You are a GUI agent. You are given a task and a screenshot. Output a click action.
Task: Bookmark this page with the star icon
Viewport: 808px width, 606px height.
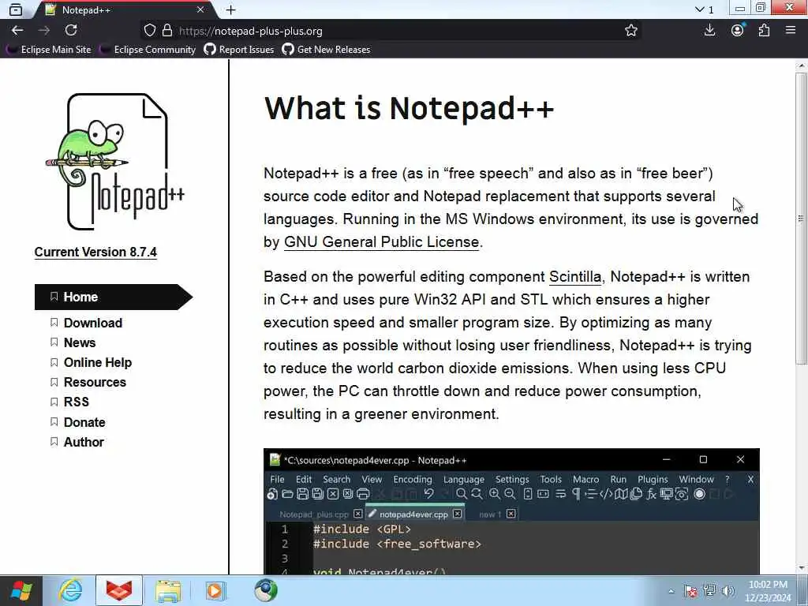pos(630,31)
